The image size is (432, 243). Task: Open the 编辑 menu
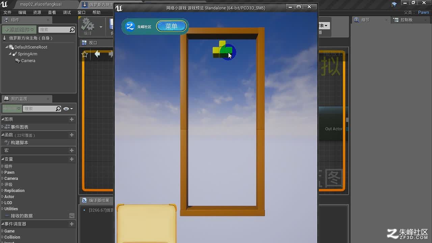(x=22, y=12)
